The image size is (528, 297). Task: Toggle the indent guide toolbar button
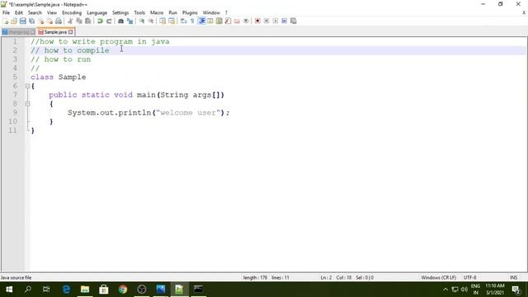(x=201, y=21)
